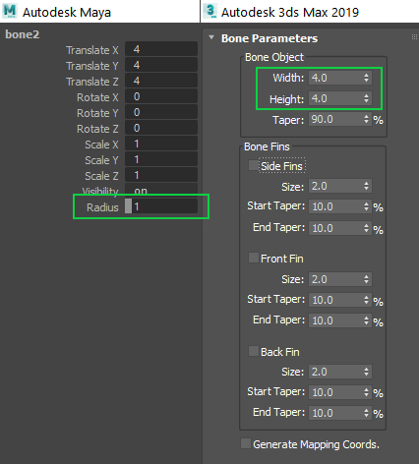Viewport: 419px width, 464px height.
Task: Click the Width spinner arrows
Action: pyautogui.click(x=366, y=78)
